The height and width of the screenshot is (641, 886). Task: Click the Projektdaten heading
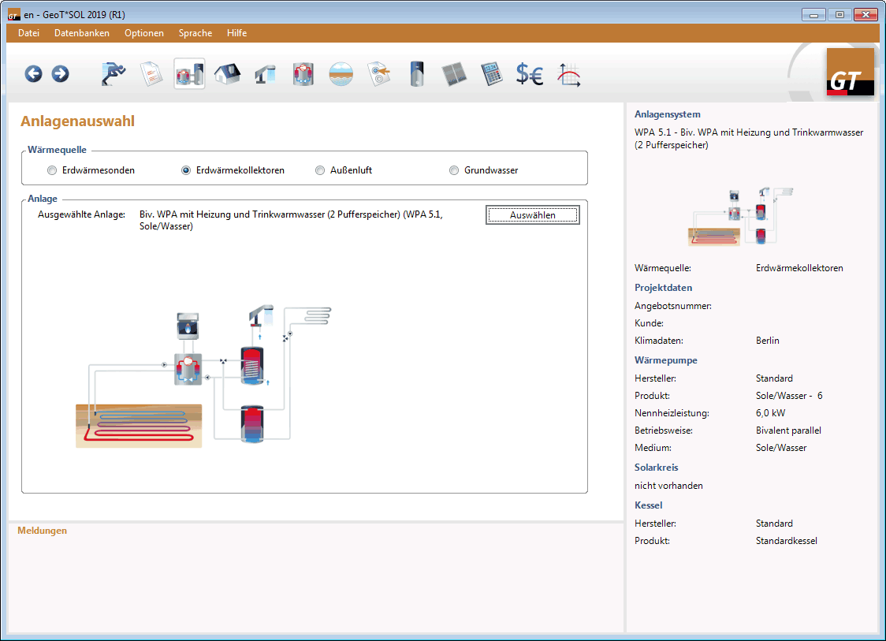tap(664, 288)
